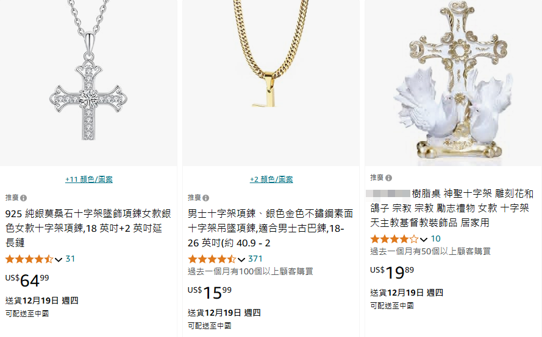
Task: Open the +2 顏色/圖案 color options link
Action: pos(271,179)
